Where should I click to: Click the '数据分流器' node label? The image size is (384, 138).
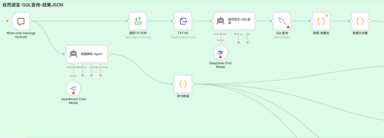point(360,33)
